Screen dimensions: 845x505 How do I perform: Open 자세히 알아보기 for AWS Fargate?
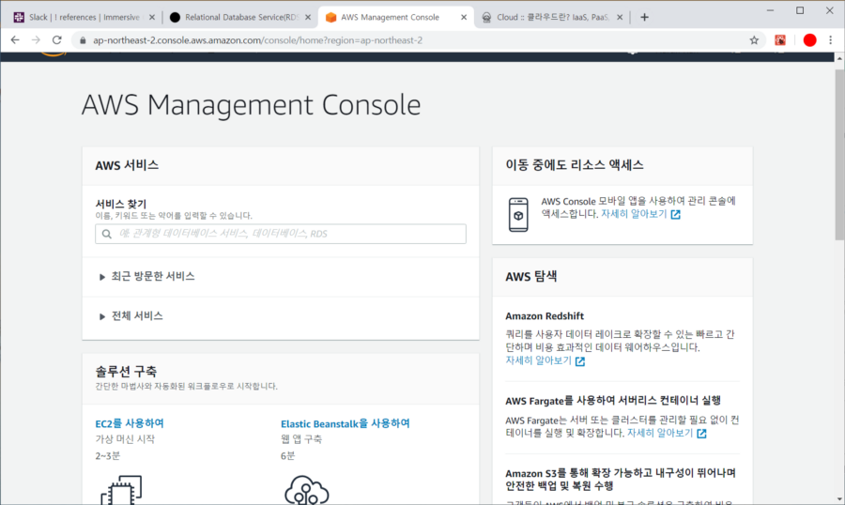click(660, 433)
